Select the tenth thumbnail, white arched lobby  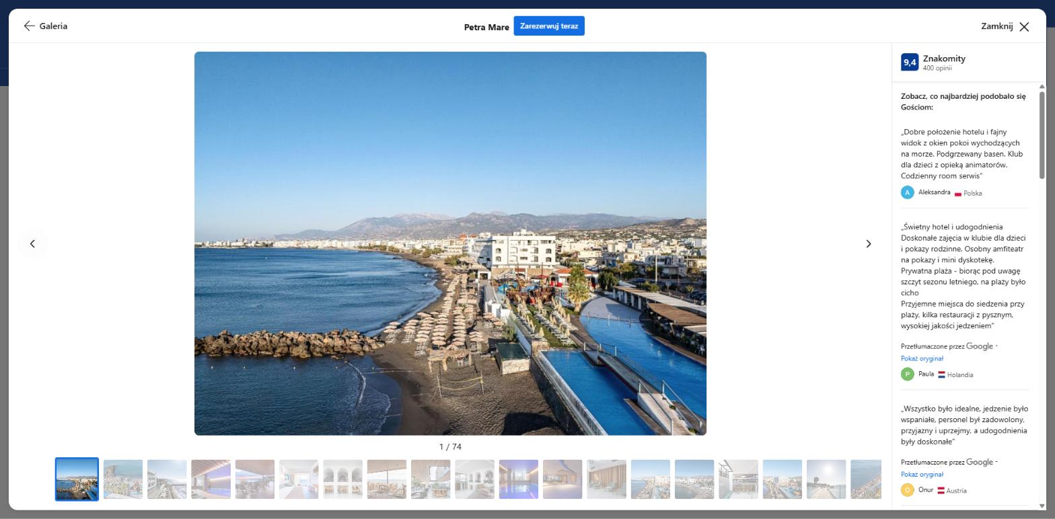(474, 479)
